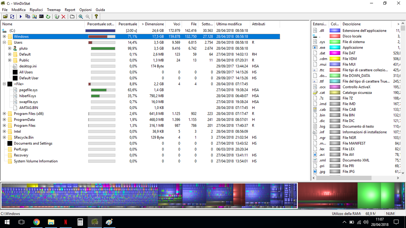Click the Wi-Fi network tray icon

coord(359,222)
